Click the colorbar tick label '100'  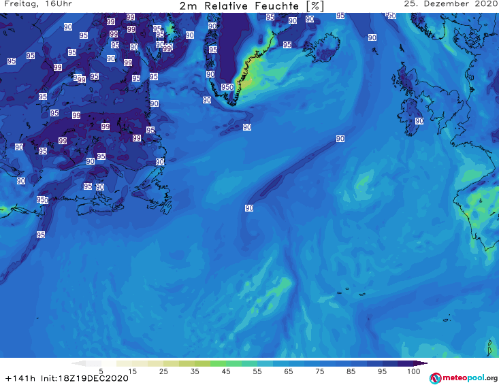[414, 371]
